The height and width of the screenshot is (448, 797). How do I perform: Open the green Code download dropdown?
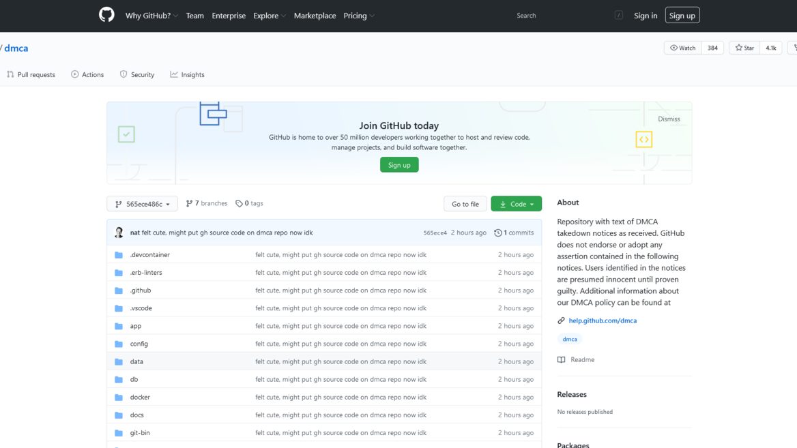point(516,204)
